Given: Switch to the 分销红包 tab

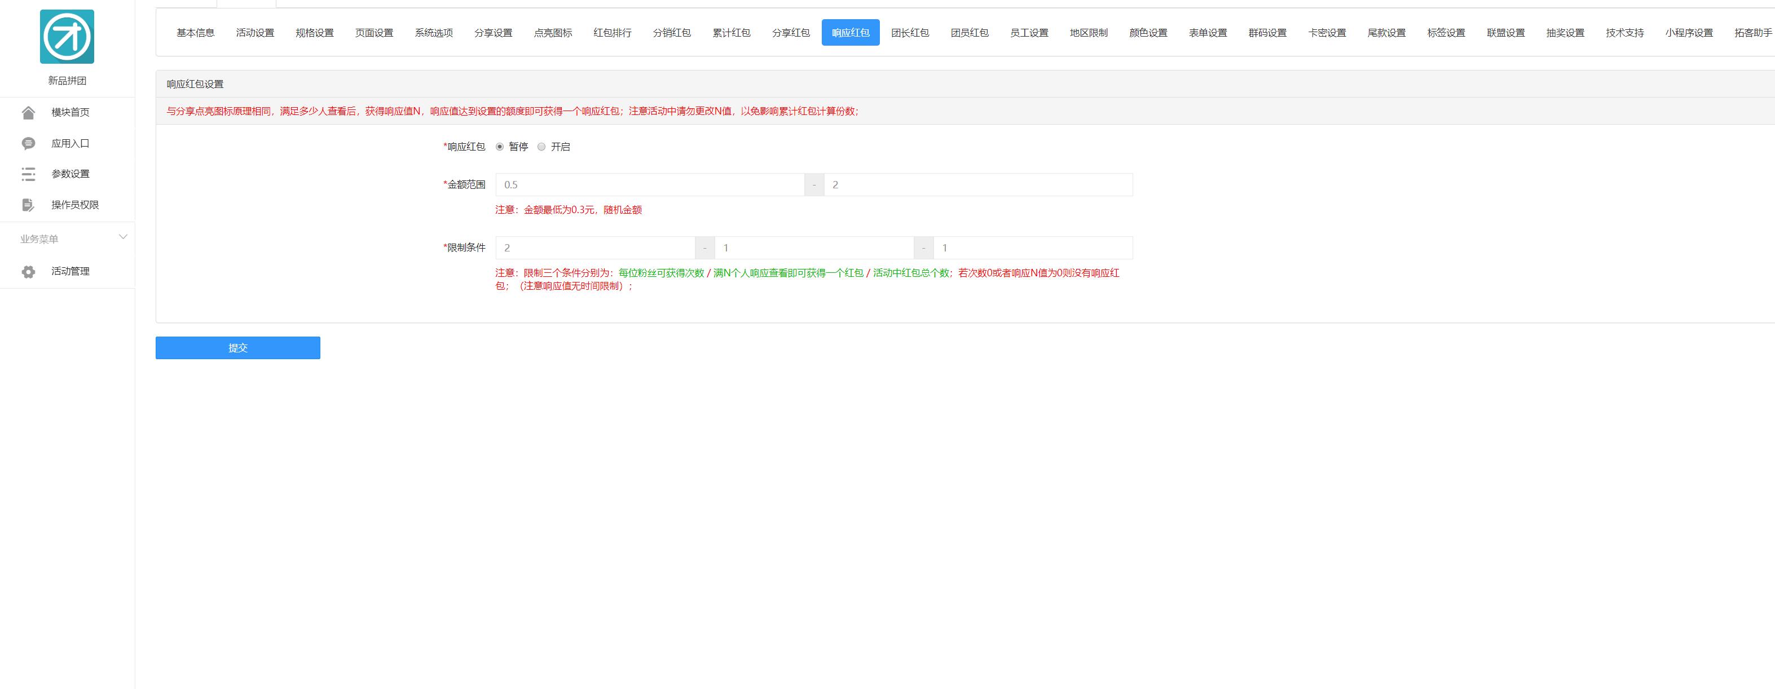Looking at the screenshot, I should click(x=672, y=32).
